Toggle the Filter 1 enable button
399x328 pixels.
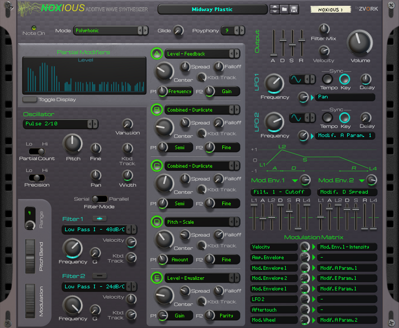pyautogui.click(x=99, y=218)
